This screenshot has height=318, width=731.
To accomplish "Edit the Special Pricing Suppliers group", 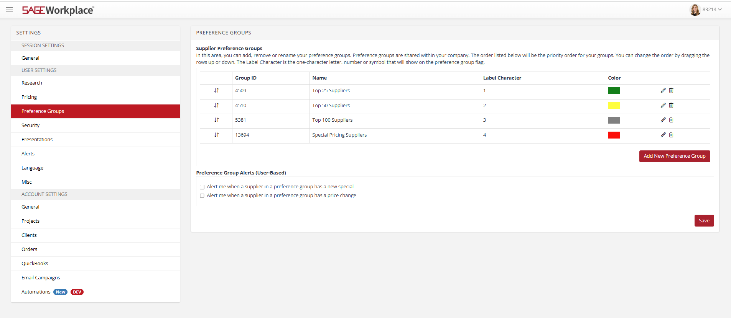I will click(663, 135).
